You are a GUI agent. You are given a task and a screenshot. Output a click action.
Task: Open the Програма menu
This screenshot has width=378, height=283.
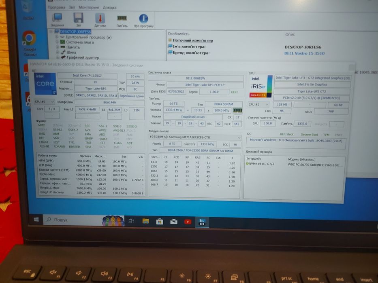[x=56, y=7]
